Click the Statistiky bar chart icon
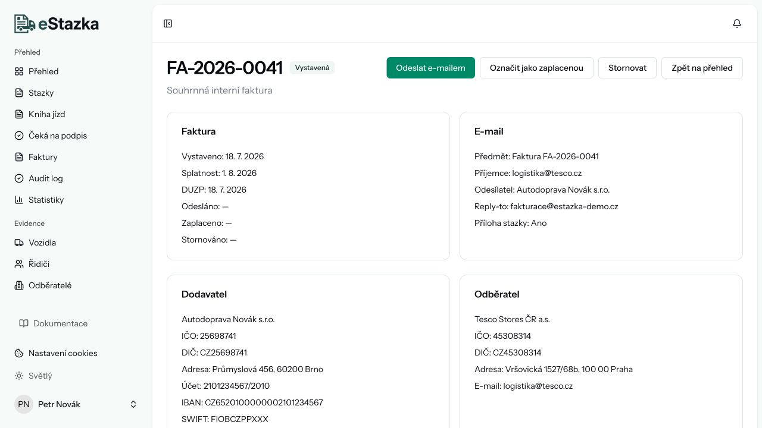 [x=18, y=200]
